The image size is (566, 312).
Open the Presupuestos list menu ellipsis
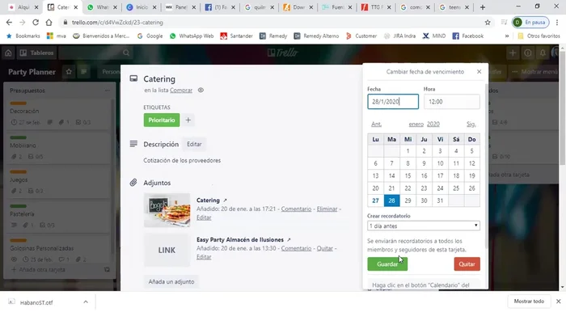tap(108, 91)
